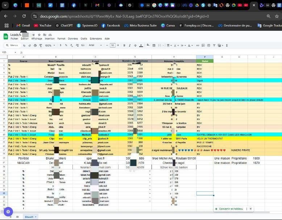
Task: Open the Extensions menu
Action: [x=96, y=38]
